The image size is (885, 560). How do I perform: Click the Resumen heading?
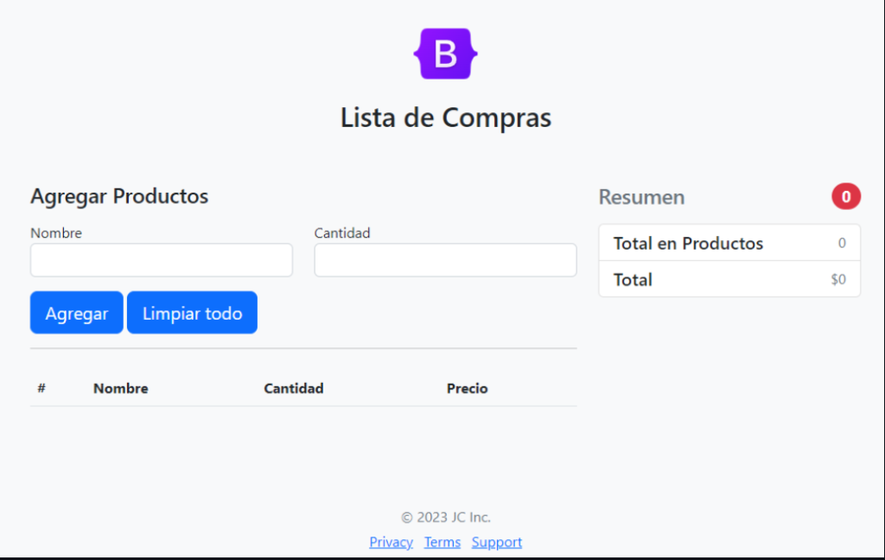pos(641,197)
